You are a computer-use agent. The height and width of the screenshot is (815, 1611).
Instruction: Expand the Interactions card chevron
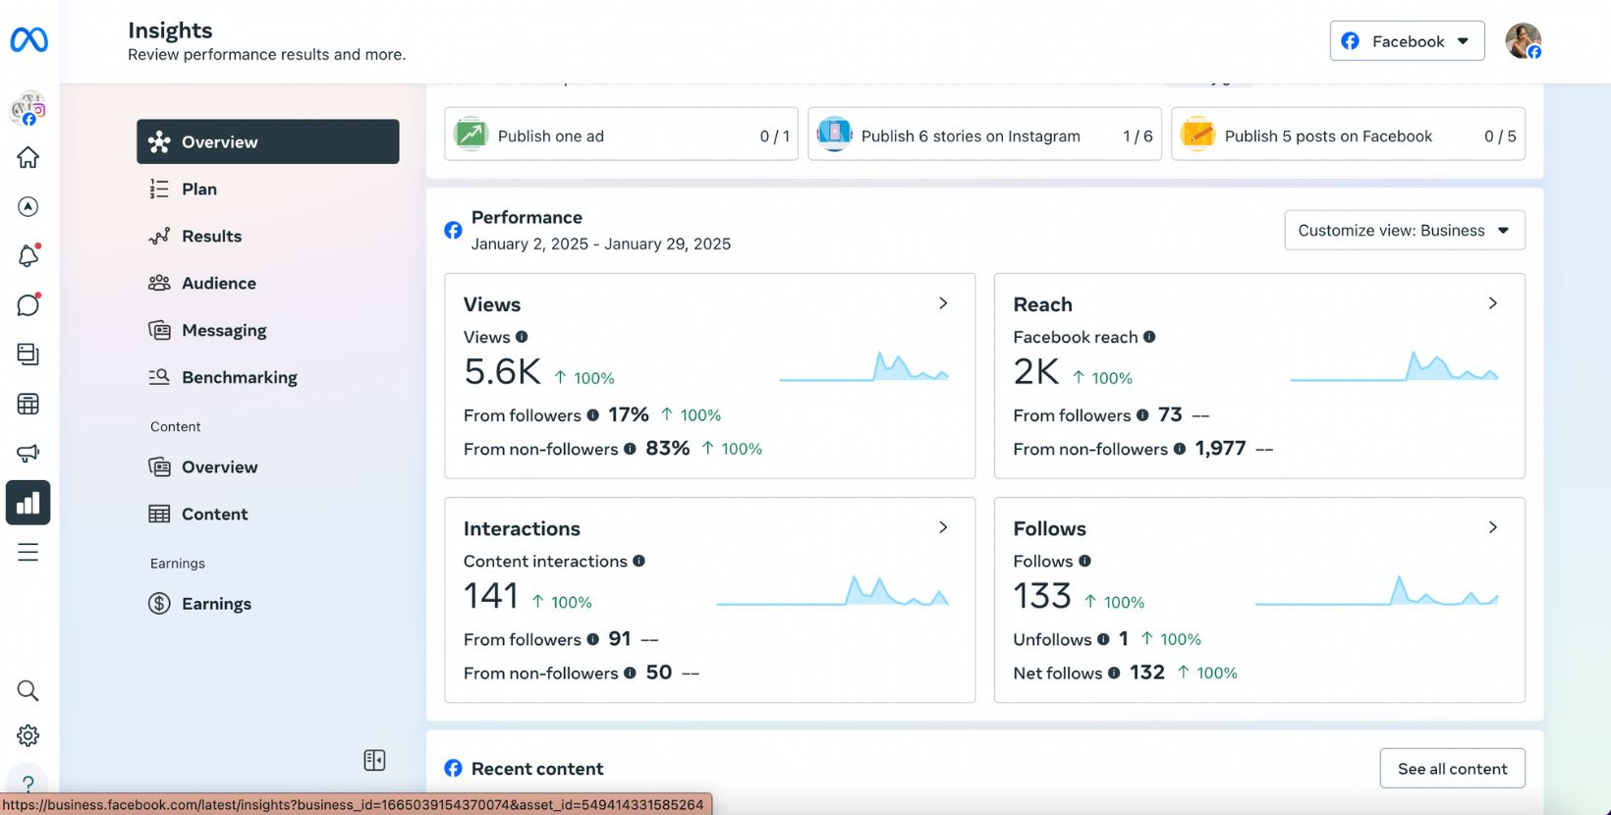(x=943, y=527)
